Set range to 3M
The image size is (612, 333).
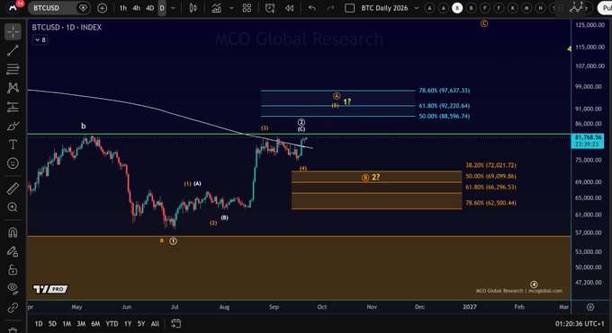(81, 324)
